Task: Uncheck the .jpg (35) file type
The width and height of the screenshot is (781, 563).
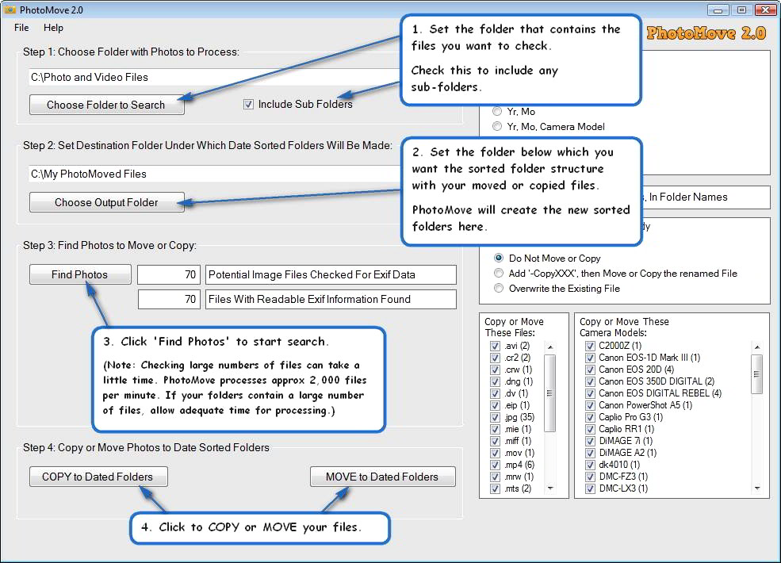Action: (x=495, y=418)
